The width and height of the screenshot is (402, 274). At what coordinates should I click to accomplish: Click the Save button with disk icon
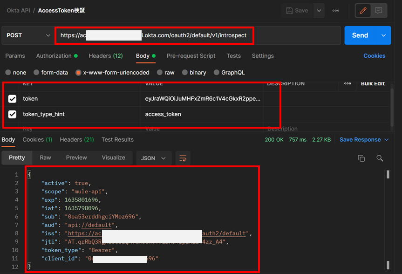pyautogui.click(x=297, y=10)
